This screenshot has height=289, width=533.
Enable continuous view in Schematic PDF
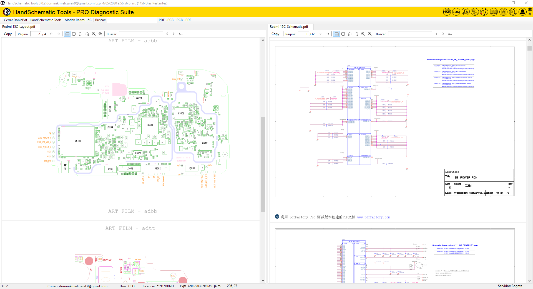click(x=336, y=34)
